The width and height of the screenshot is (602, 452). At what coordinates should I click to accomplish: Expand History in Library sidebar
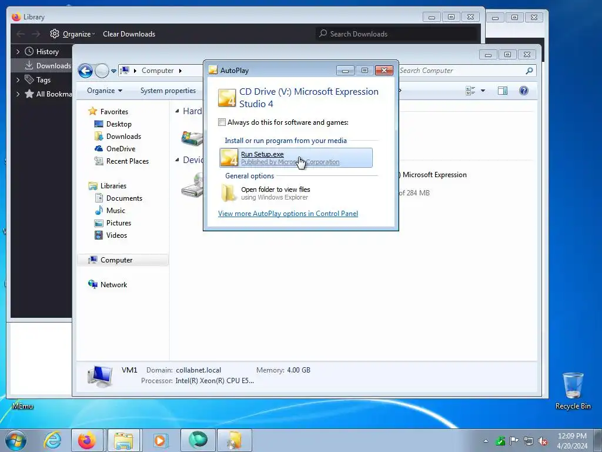(x=18, y=52)
